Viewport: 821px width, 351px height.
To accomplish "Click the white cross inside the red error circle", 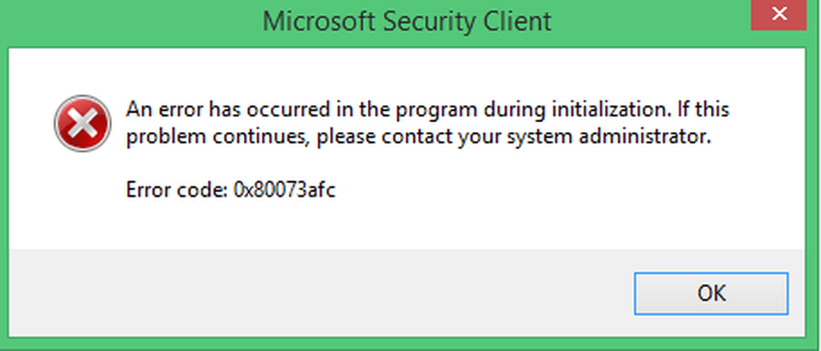I will 83,124.
